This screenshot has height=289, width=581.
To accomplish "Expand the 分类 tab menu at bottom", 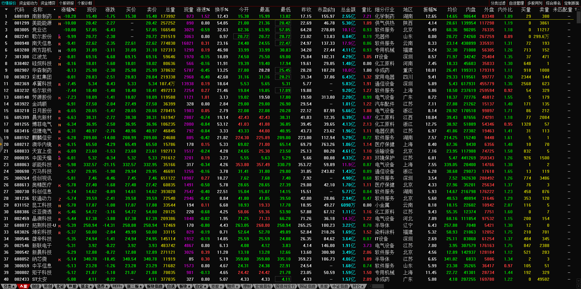I will 9,286.
